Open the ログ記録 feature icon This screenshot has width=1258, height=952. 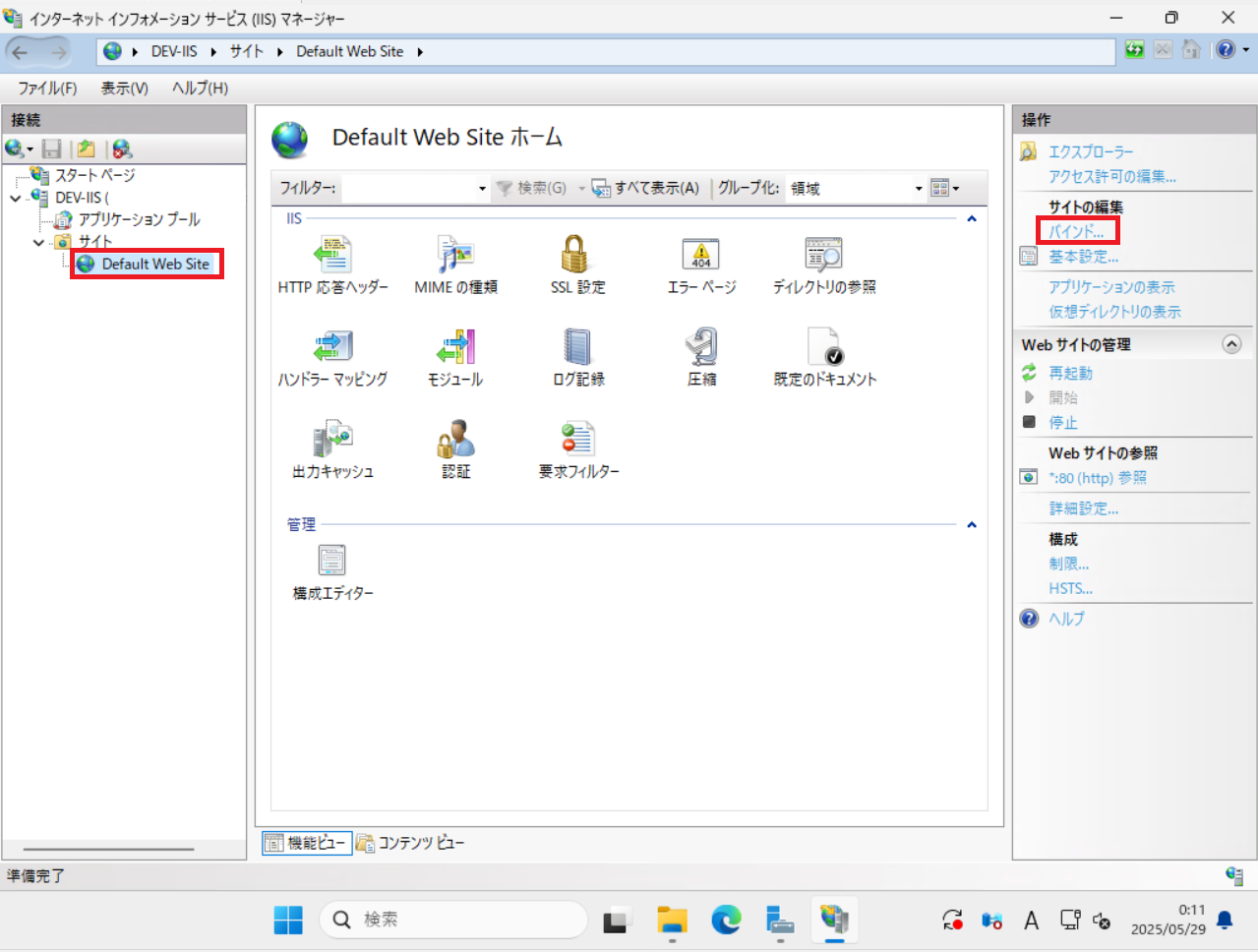577,347
